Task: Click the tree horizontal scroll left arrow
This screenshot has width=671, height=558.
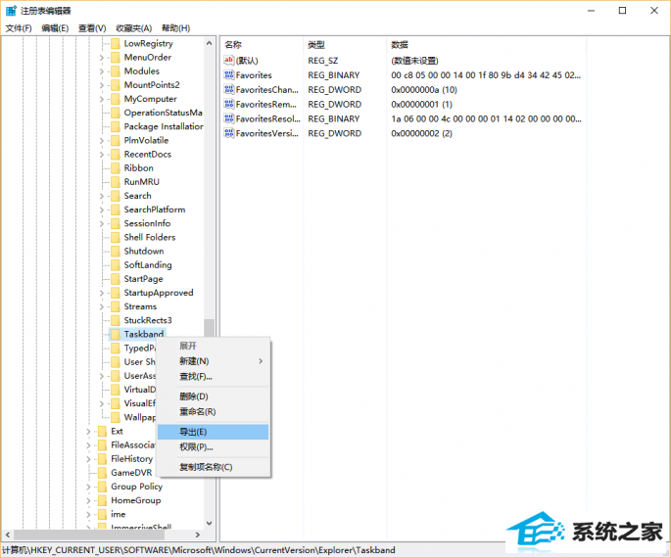Action: (x=8, y=535)
